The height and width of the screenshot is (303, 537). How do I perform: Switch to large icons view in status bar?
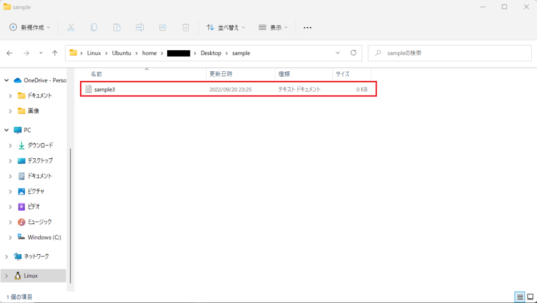click(530, 297)
